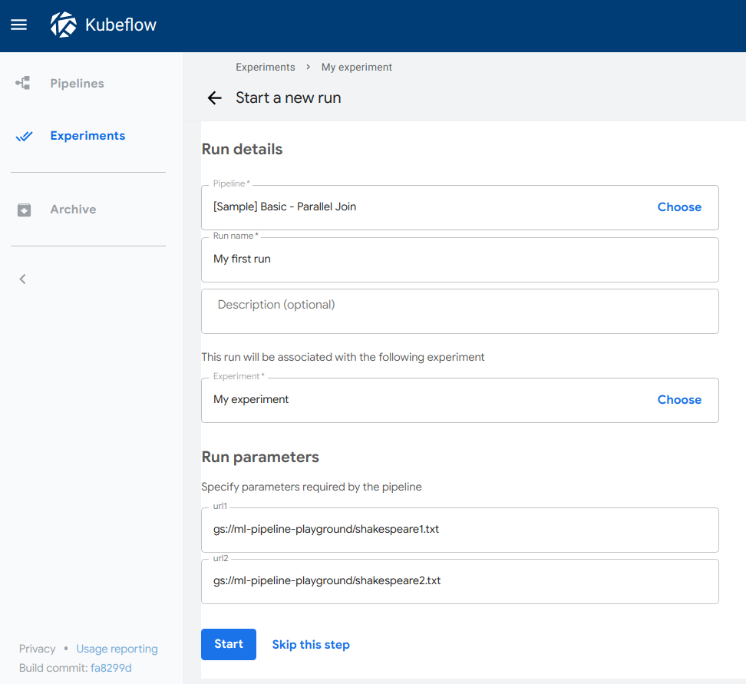This screenshot has width=746, height=684.
Task: Choose a different experiment
Action: click(679, 400)
